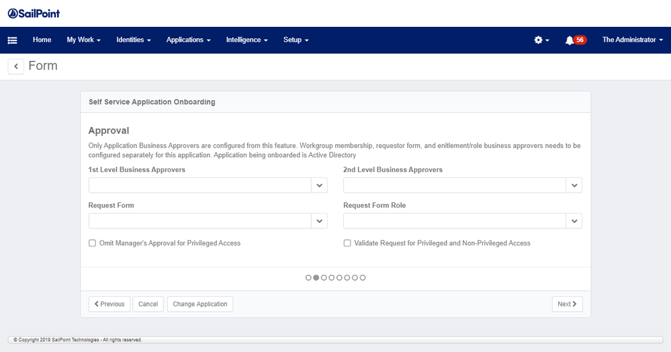This screenshot has height=352, width=671.
Task: Select the first wizard step dot
Action: tap(308, 277)
